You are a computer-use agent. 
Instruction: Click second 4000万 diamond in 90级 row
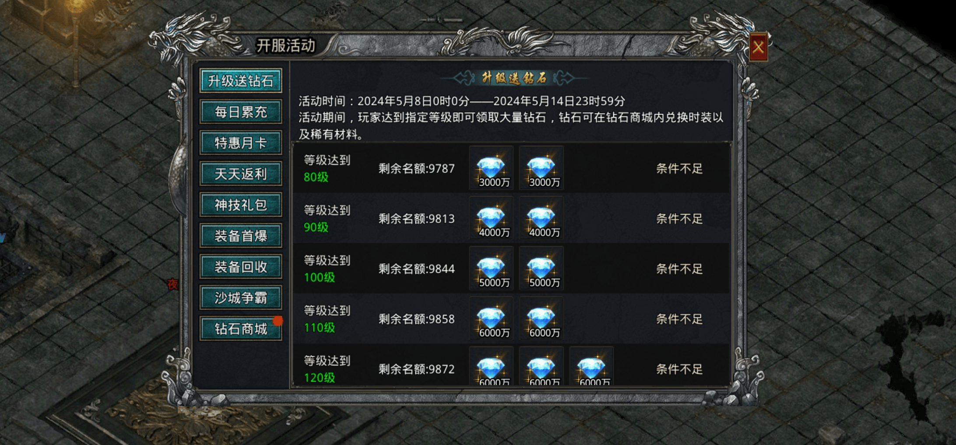click(x=541, y=218)
